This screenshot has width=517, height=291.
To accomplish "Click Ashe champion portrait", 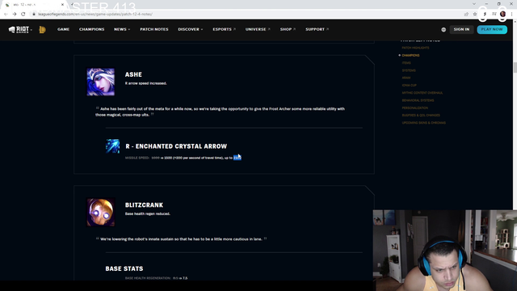I will click(x=100, y=82).
